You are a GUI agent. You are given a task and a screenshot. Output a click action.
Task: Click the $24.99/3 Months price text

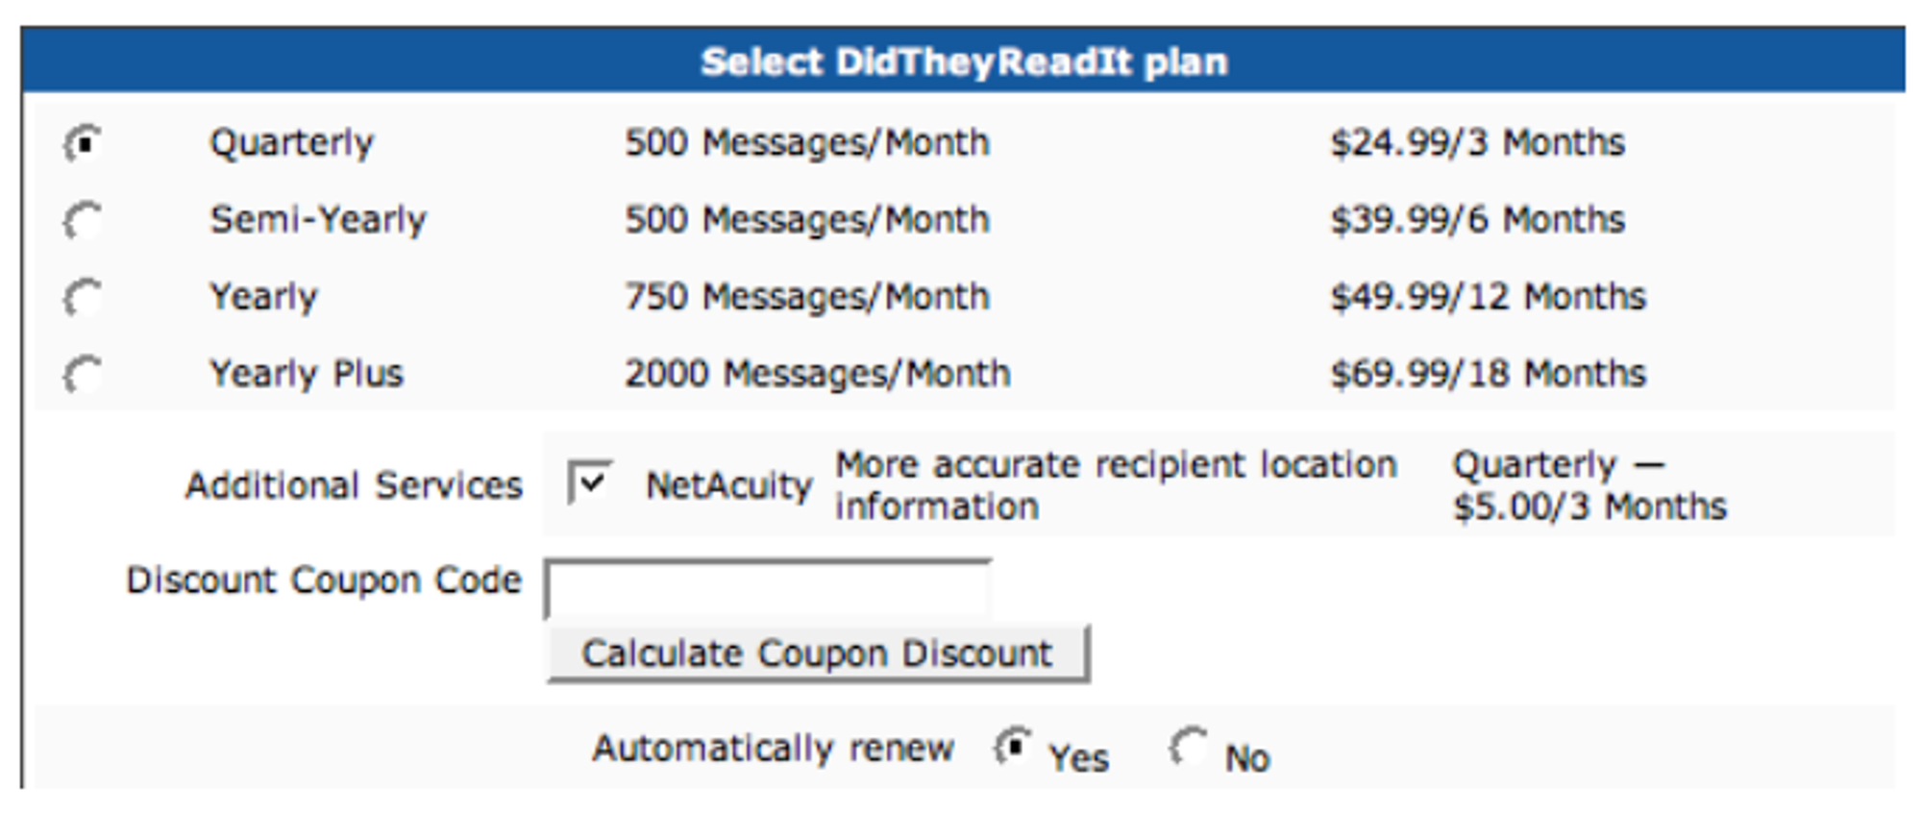tap(1477, 143)
